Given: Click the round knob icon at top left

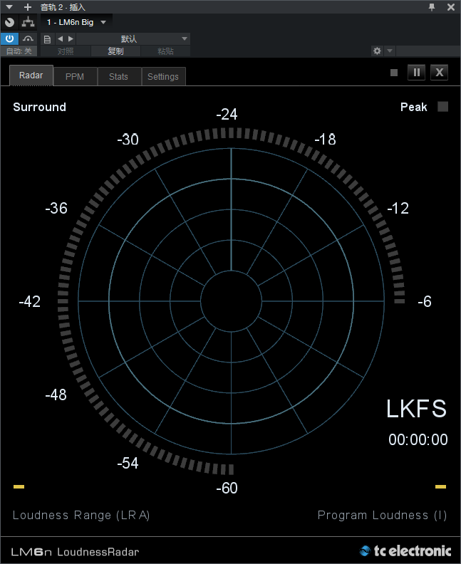Looking at the screenshot, I should (x=9, y=22).
